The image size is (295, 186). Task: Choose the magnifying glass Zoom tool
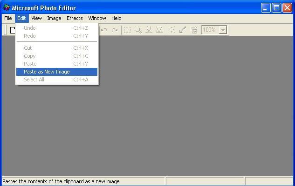[x=138, y=30]
